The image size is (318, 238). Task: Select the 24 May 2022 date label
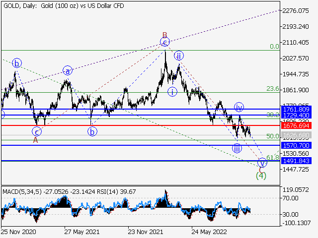209,232
